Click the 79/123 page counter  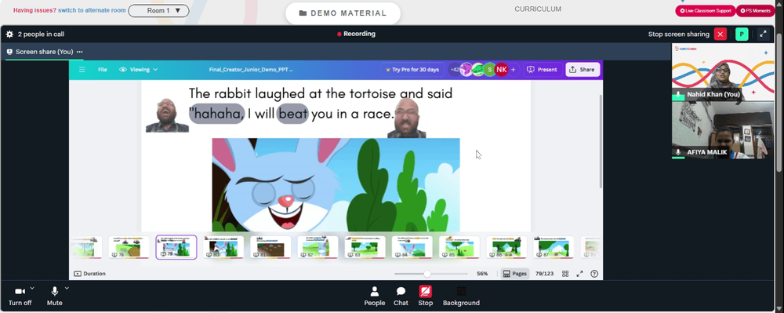545,274
